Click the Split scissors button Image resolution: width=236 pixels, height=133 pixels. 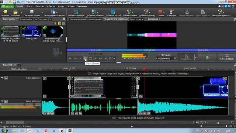(x=186, y=57)
